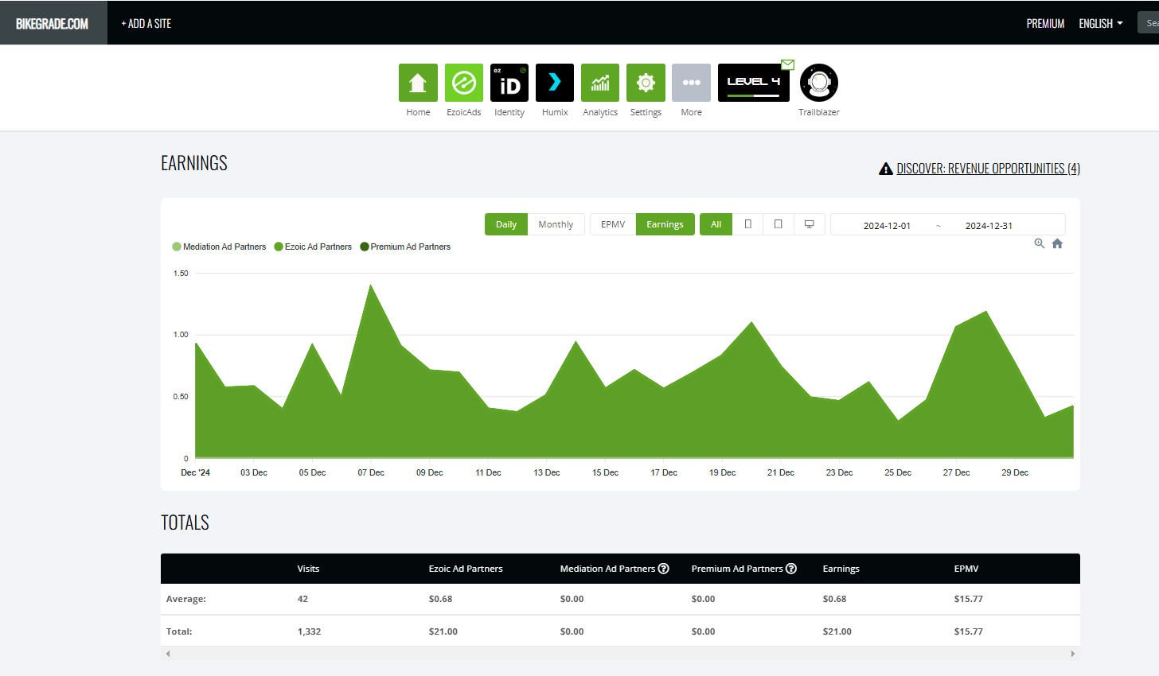The height and width of the screenshot is (676, 1159).
Task: Click the chart peak near 07 Dec
Action: pos(370,285)
